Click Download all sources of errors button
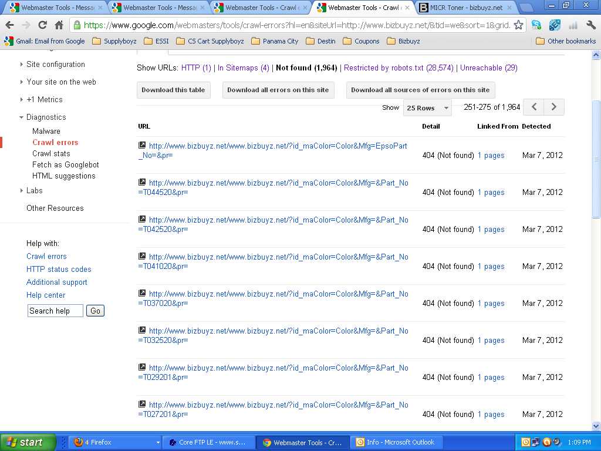Viewport: 601px width, 451px height. click(420, 90)
